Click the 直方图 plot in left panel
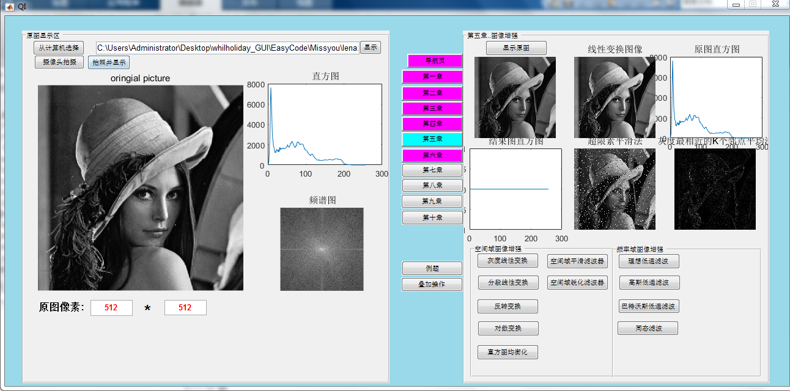Screen dimensions: 790x391 click(325, 125)
